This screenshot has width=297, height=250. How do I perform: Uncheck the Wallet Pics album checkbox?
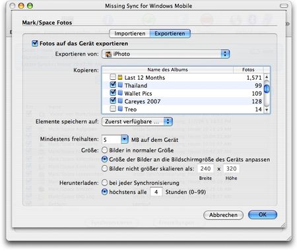pyautogui.click(x=113, y=93)
